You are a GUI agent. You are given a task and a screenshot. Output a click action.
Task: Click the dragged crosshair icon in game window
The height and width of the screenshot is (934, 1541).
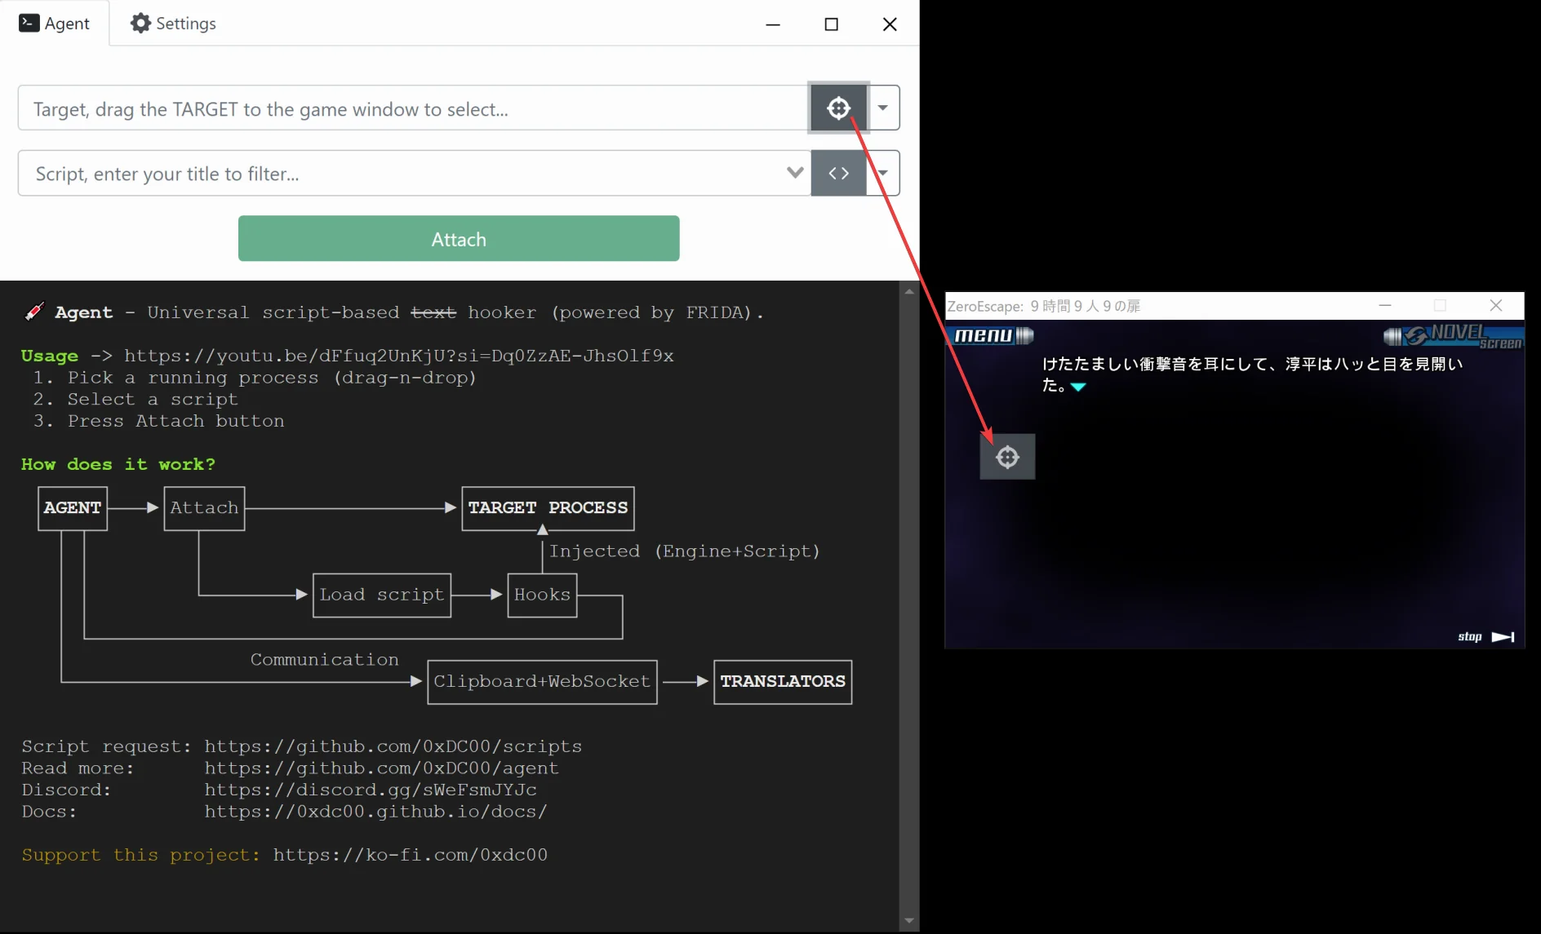click(1007, 457)
